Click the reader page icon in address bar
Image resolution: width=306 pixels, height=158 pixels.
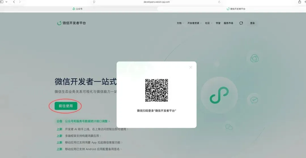[94, 2]
